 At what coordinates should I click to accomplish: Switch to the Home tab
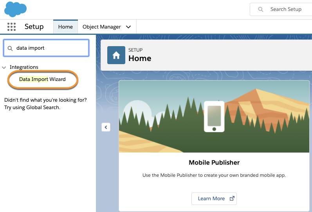tap(65, 27)
